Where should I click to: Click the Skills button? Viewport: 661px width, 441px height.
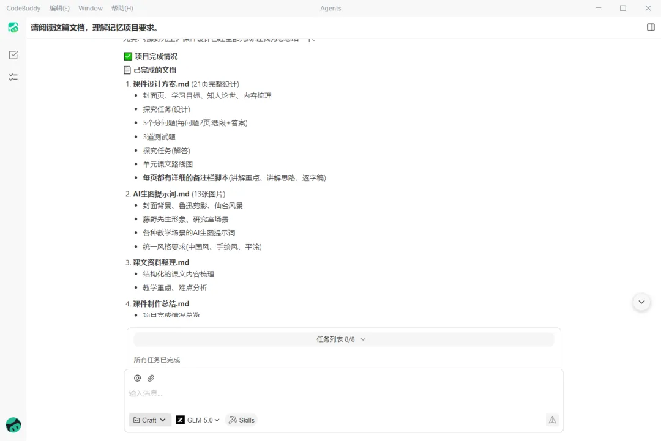[x=242, y=420]
